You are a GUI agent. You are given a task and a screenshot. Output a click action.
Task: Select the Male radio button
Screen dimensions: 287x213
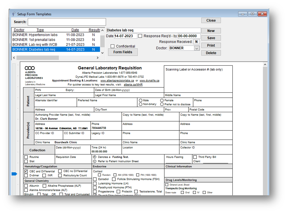(x=140, y=101)
